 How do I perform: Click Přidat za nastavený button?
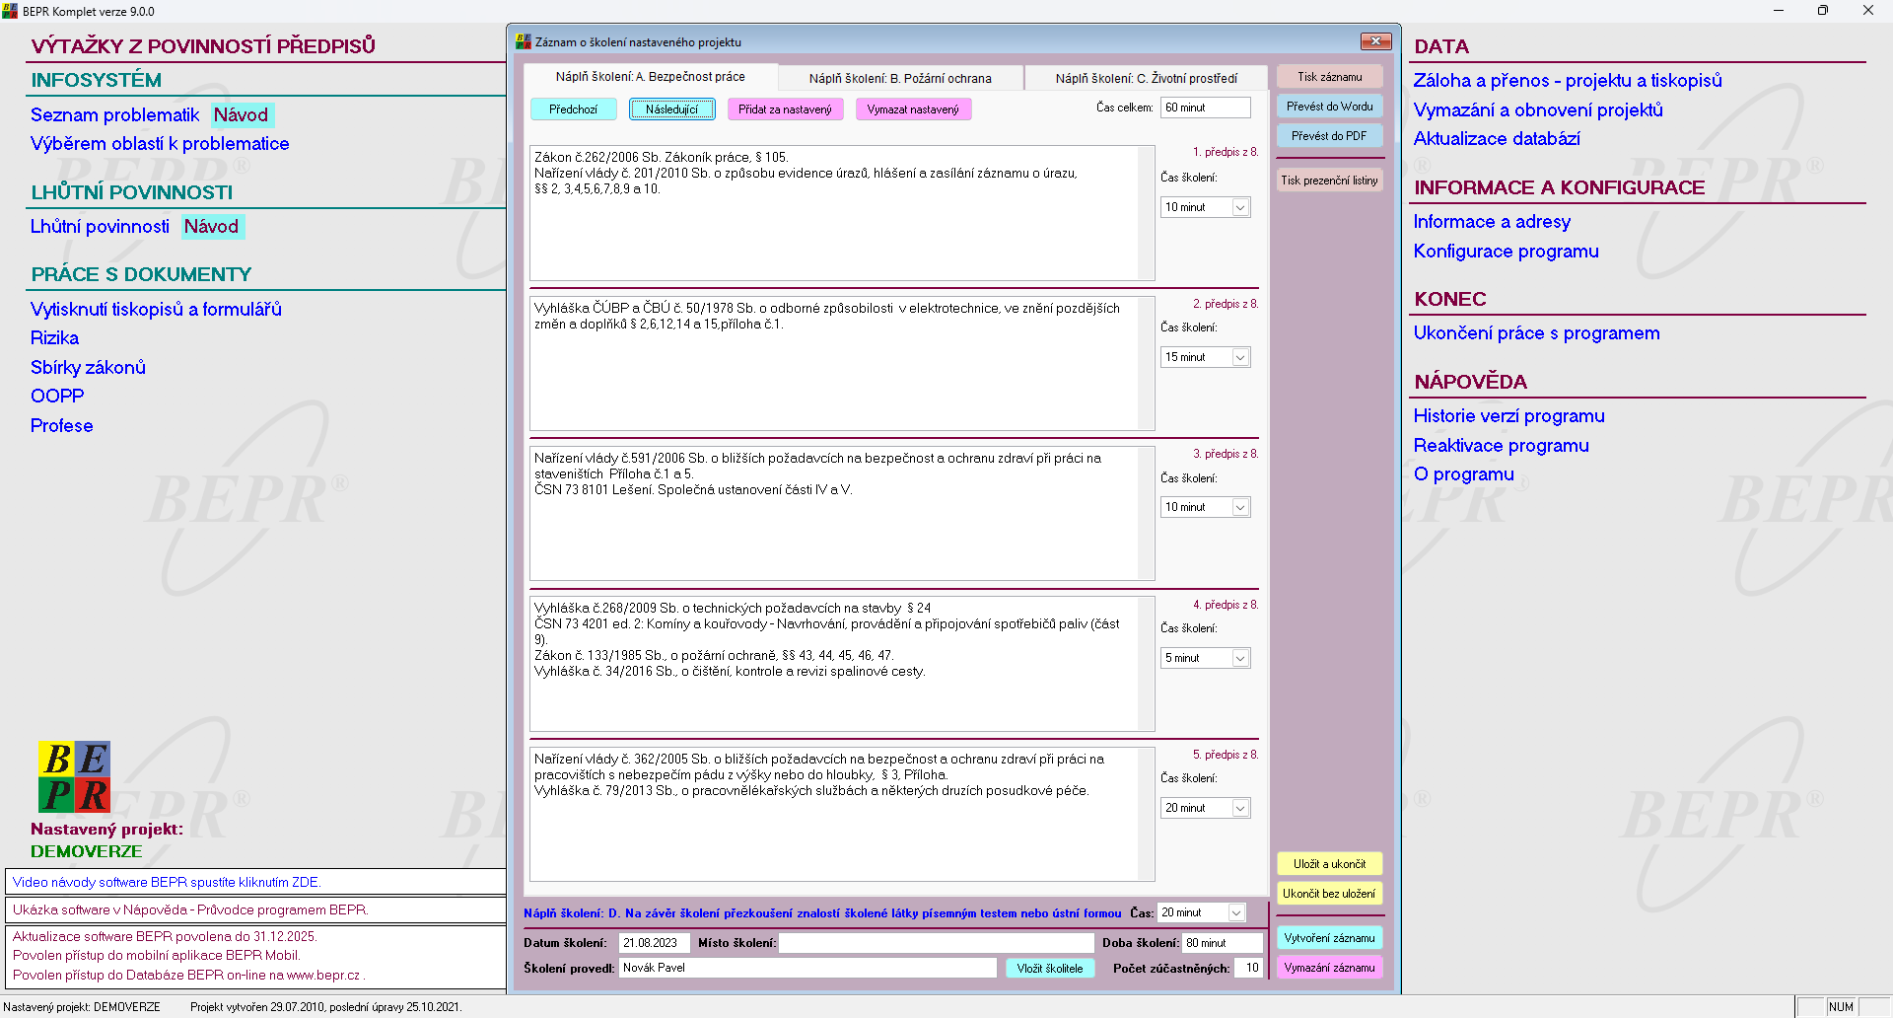785,109
